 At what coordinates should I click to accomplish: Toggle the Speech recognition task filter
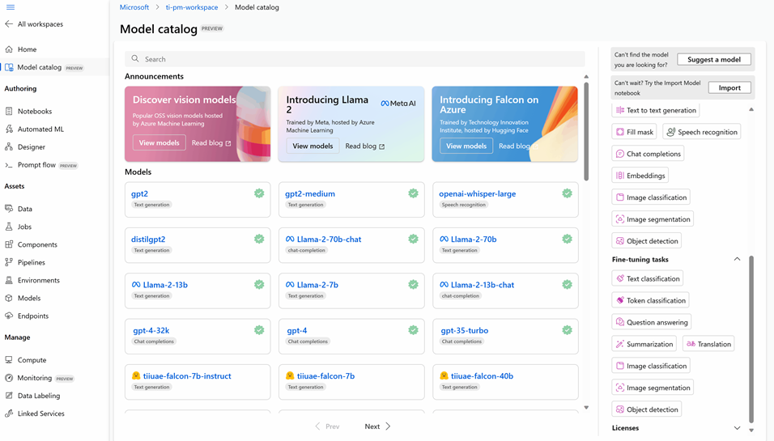(x=701, y=132)
